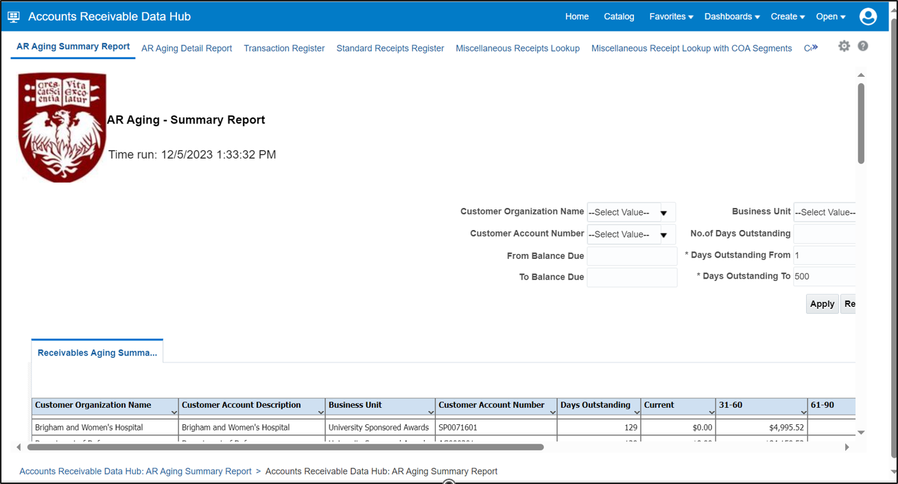The image size is (898, 484).
Task: Click the vertical scrollbar thumb
Action: [x=861, y=124]
